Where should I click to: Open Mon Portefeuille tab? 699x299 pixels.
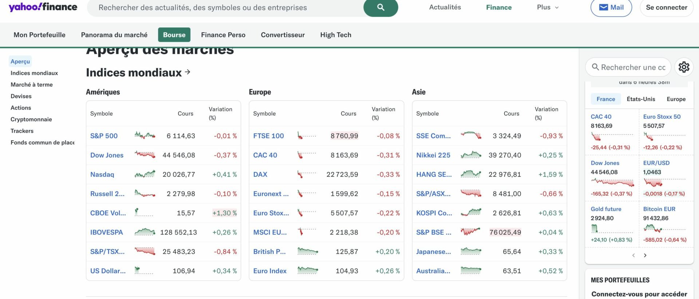40,35
